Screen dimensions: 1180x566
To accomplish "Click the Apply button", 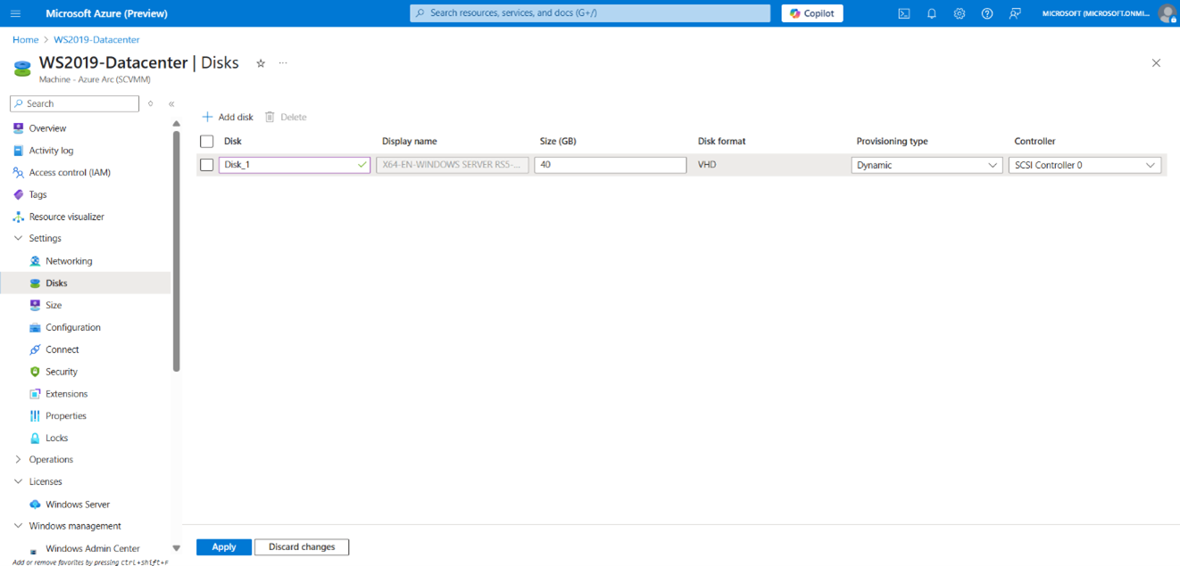I will 224,547.
